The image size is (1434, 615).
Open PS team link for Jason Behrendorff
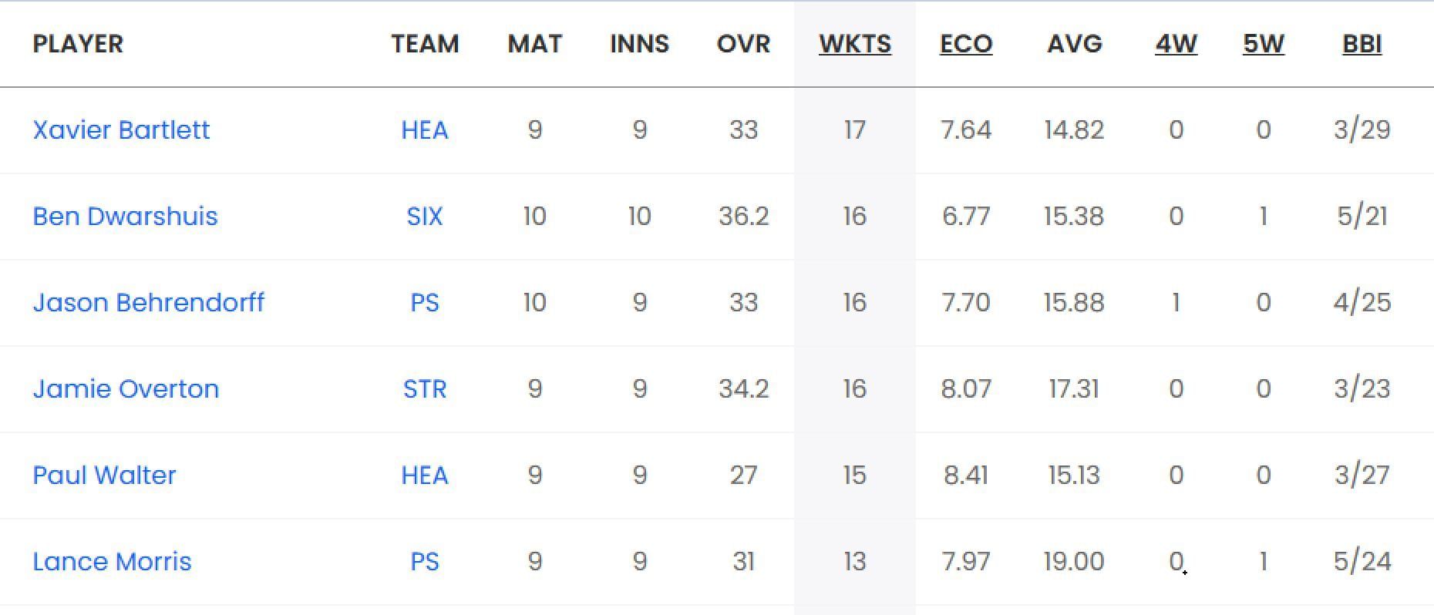pos(424,302)
